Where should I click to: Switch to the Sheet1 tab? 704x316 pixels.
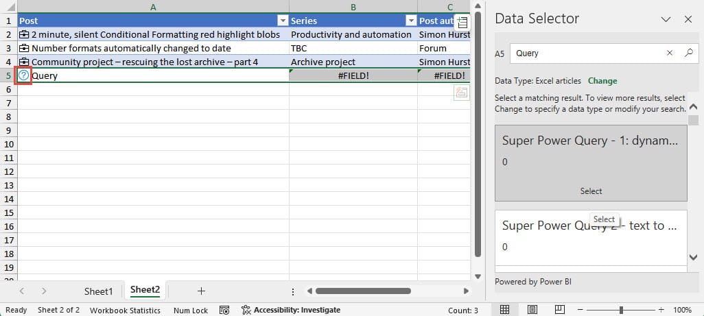(98, 291)
